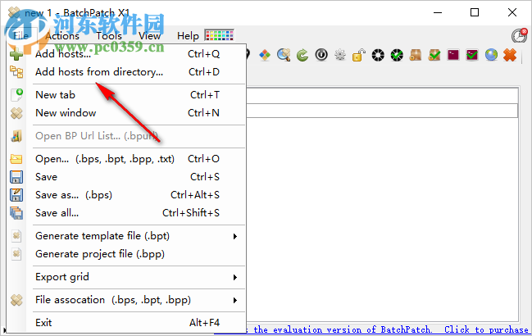Click the brown package box toolbar icon

[416, 55]
